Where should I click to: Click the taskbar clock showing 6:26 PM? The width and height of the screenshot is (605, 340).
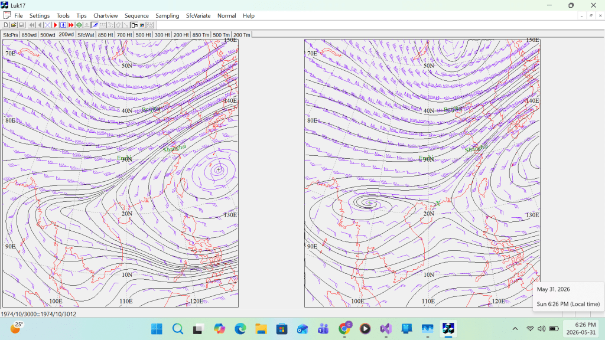point(581,329)
